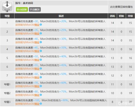
Task: Click the info icon in 专精1 row
Action: pos(41,86)
